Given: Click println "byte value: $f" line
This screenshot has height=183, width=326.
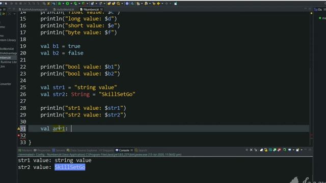Looking at the screenshot, I should click(78, 33).
